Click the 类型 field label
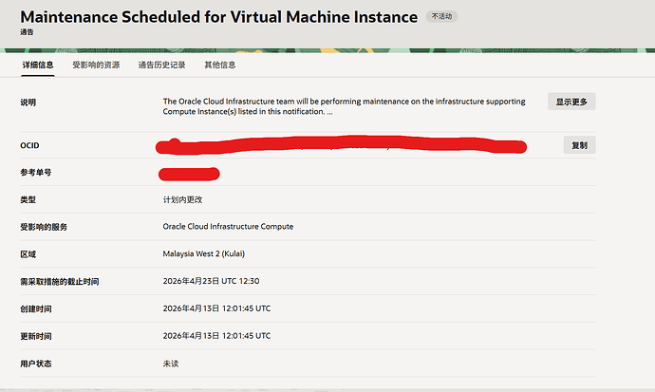 click(28, 199)
